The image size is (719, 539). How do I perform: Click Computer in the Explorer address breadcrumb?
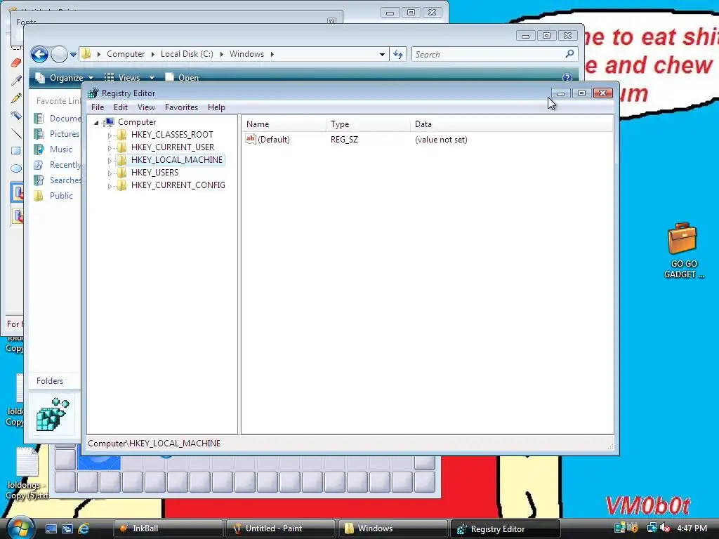coord(126,53)
